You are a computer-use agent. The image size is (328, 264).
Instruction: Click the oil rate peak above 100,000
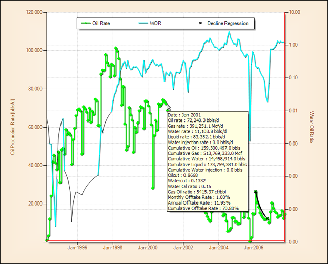click(x=116, y=48)
